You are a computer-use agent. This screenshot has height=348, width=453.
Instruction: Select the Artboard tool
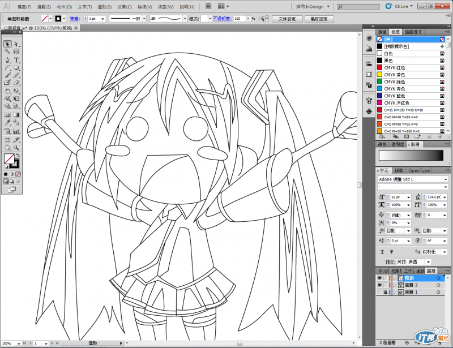click(7, 140)
